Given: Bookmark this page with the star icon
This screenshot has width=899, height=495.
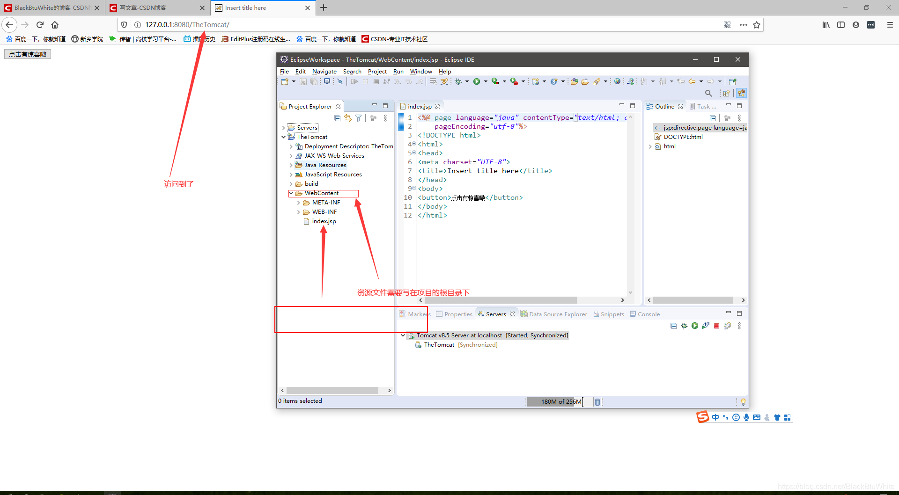Looking at the screenshot, I should (757, 25).
